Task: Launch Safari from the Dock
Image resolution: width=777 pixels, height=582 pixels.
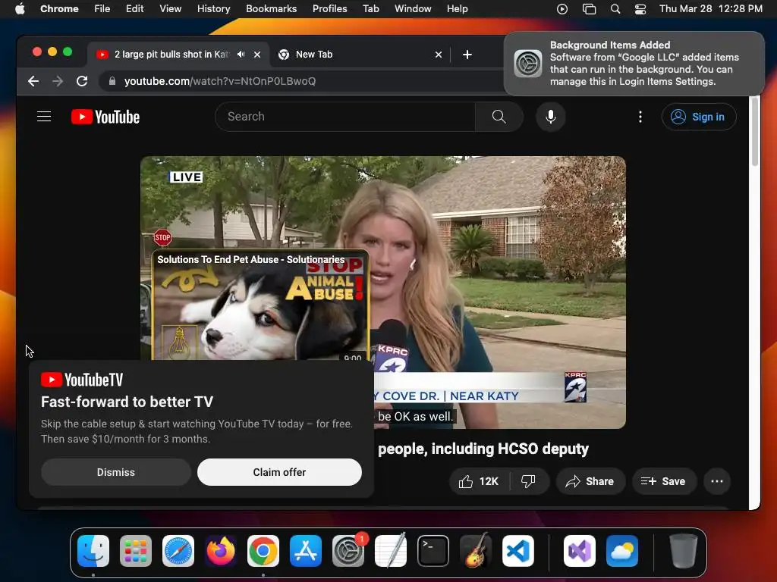Action: tap(178, 551)
